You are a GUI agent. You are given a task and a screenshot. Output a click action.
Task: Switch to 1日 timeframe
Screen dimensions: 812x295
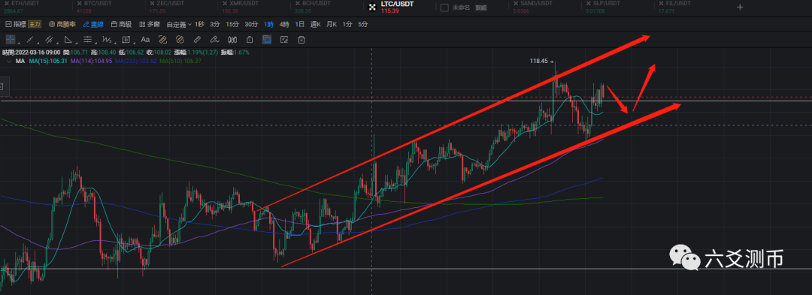(300, 24)
